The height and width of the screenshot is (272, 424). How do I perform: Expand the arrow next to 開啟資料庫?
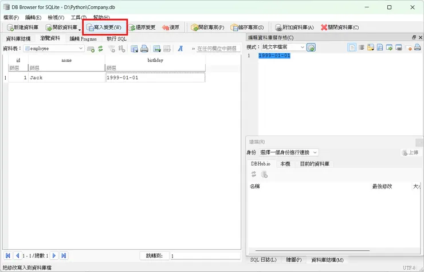click(80, 29)
